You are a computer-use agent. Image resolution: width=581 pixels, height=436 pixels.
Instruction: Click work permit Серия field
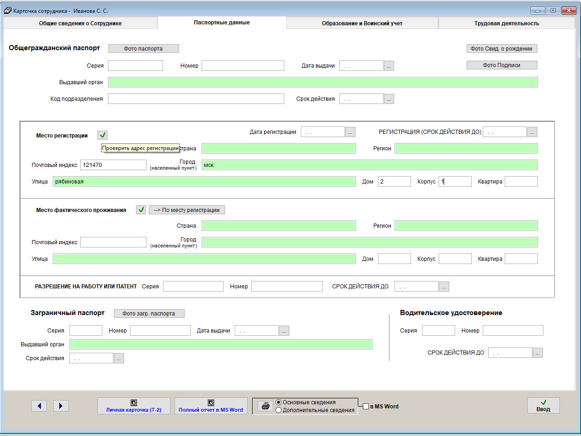[193, 287]
